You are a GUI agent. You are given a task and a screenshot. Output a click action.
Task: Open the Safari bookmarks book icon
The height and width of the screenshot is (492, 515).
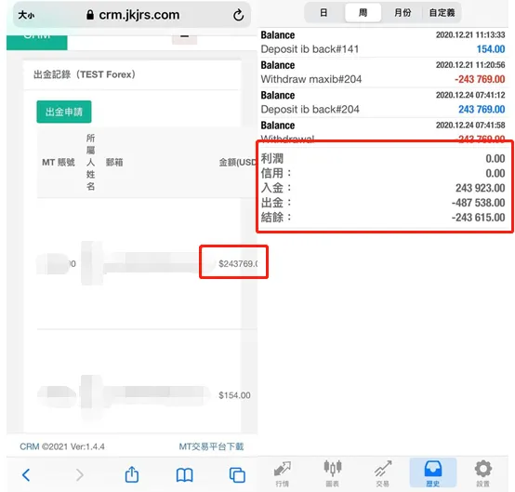pos(185,475)
